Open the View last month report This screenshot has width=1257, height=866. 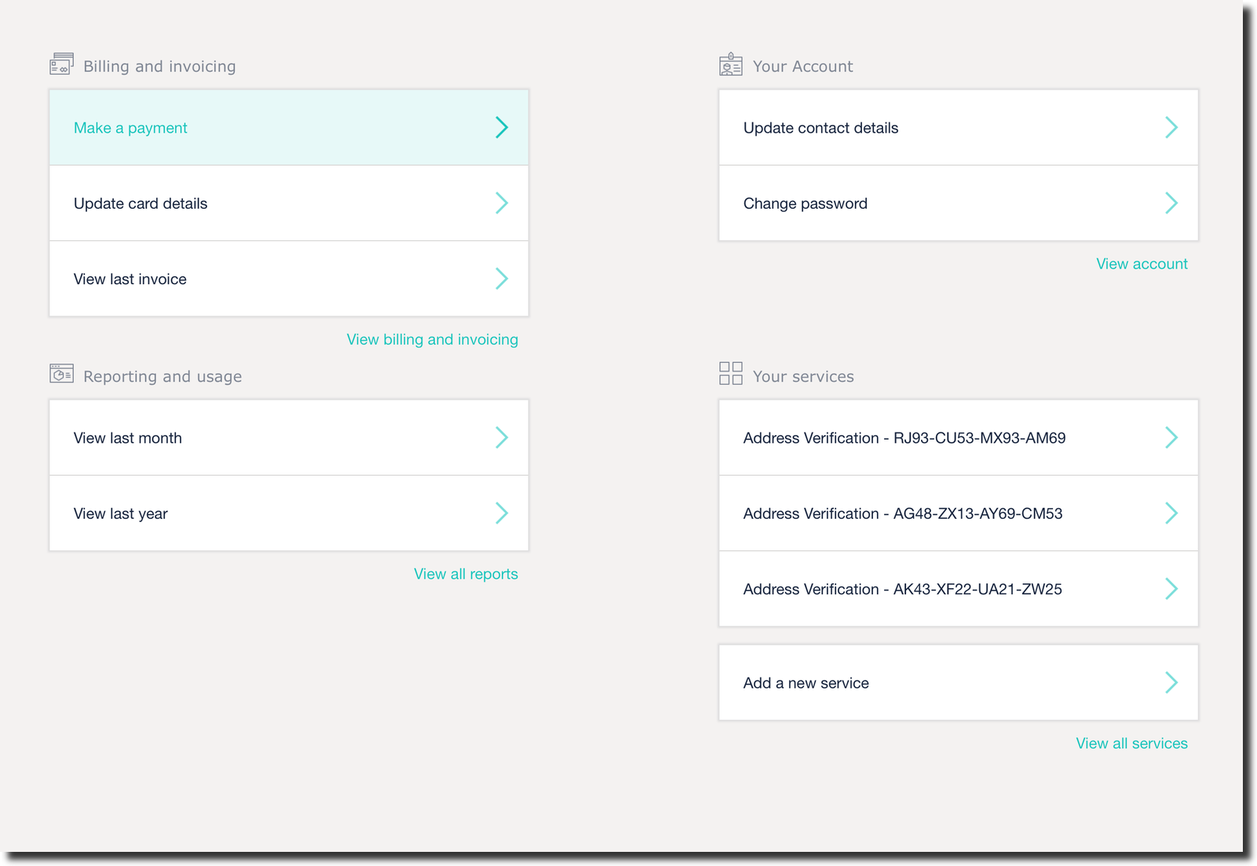click(128, 438)
